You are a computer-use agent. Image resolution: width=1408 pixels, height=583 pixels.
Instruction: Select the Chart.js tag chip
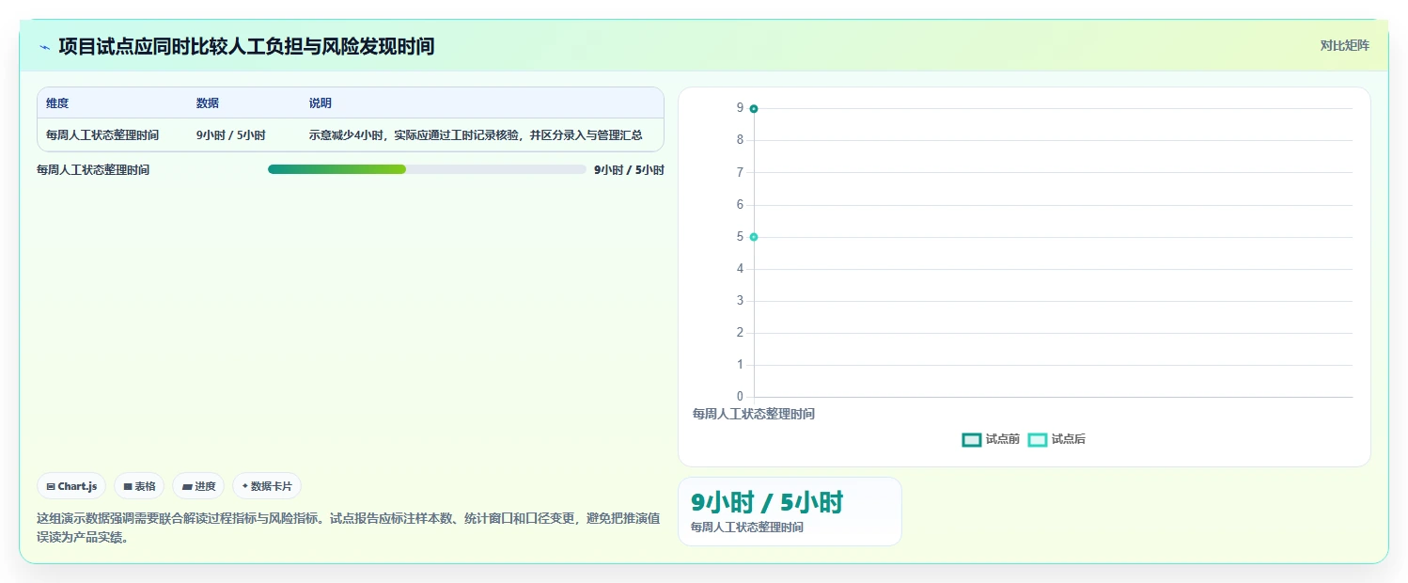click(71, 486)
